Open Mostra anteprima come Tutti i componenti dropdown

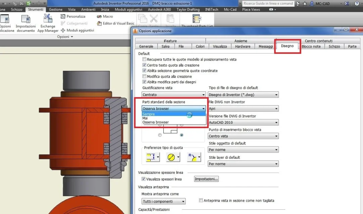click(x=163, y=201)
